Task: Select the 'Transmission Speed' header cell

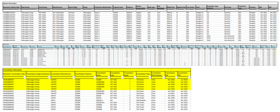Action: tap(130, 74)
